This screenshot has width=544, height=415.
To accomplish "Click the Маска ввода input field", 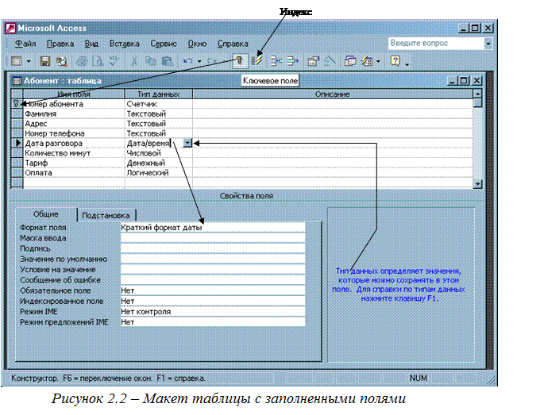I will tap(213, 238).
